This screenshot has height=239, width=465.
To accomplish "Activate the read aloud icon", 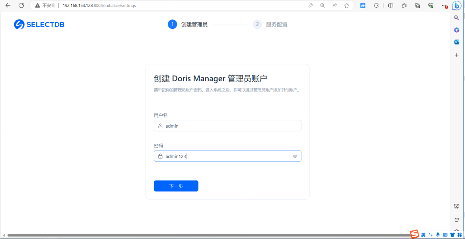I will point(335,5).
